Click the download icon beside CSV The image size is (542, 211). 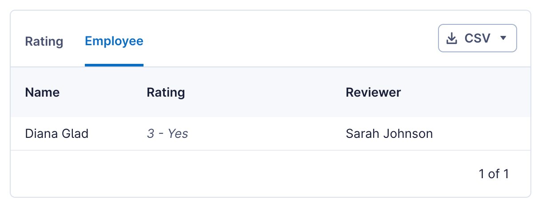(x=452, y=39)
